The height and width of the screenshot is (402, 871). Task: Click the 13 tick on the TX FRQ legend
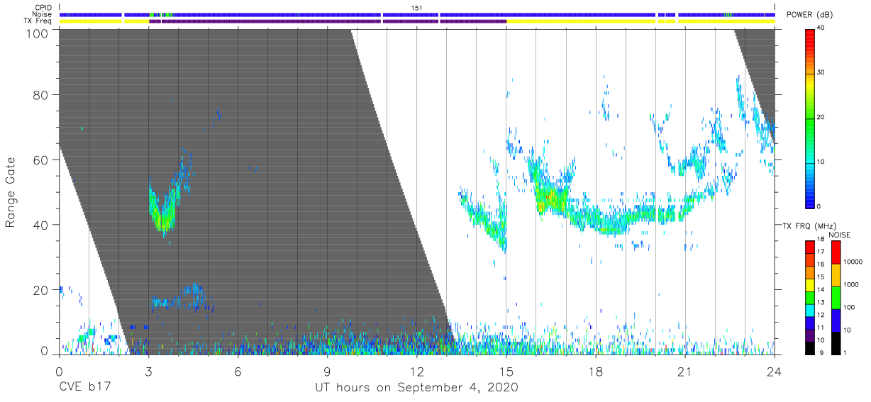click(x=821, y=302)
